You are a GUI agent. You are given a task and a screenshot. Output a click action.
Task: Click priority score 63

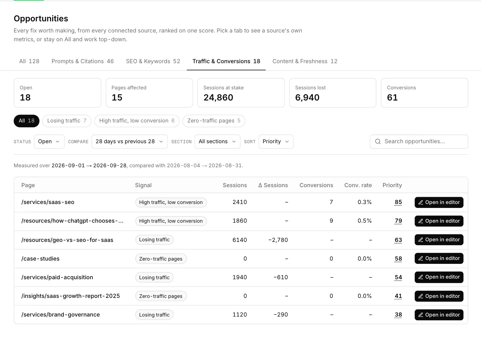pos(398,240)
